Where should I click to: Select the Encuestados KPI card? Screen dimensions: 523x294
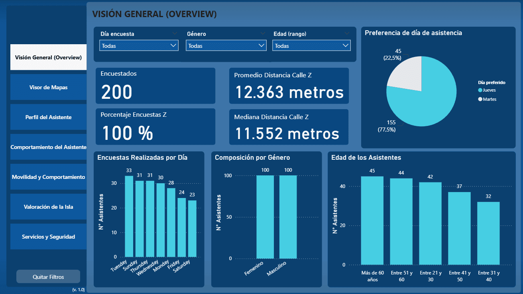pyautogui.click(x=155, y=86)
